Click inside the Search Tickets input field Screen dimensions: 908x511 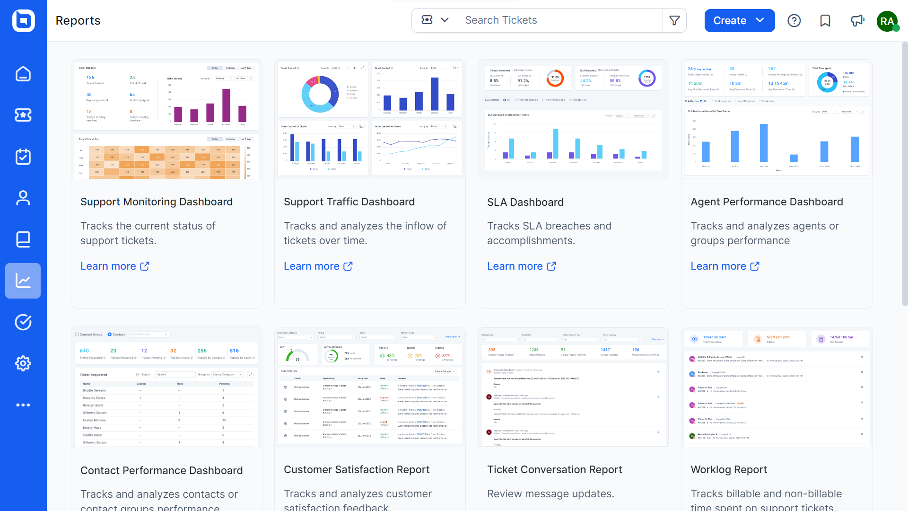pos(544,20)
